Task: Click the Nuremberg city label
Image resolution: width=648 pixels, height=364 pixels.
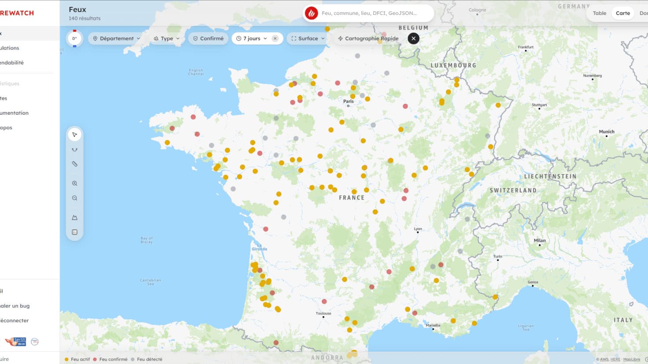Action: point(593,76)
